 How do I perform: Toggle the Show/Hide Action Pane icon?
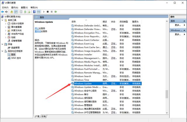point(38,12)
